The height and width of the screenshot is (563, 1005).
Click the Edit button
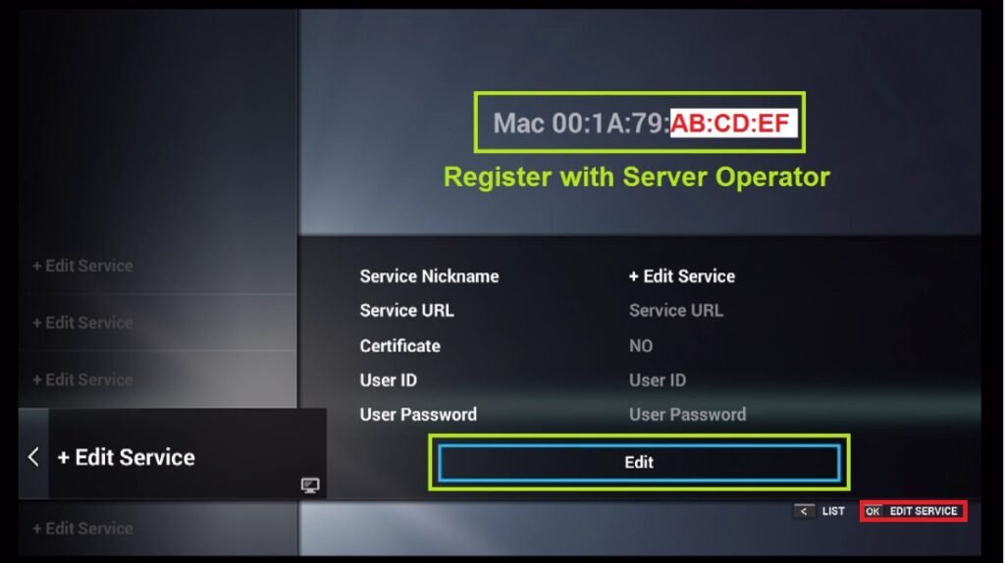[639, 462]
